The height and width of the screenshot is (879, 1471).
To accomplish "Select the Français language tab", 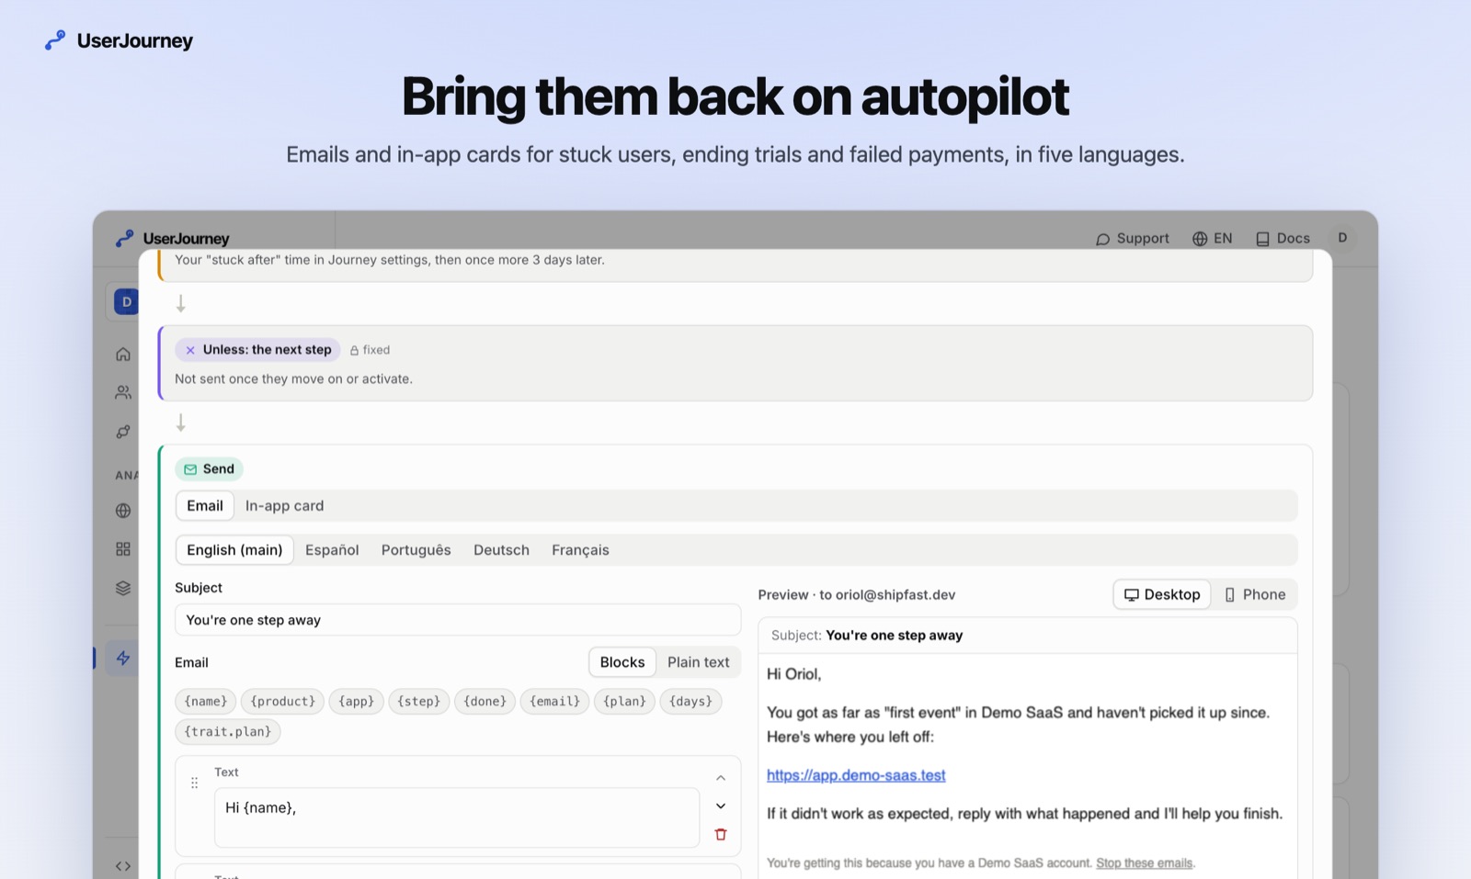I will (x=580, y=550).
